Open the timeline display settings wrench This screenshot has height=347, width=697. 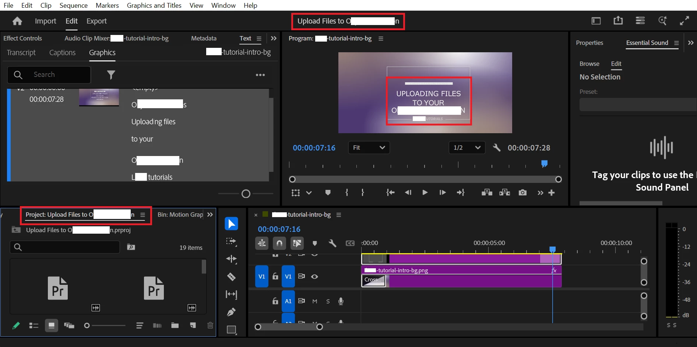tap(332, 243)
